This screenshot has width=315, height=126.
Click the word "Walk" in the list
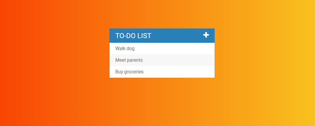[x=120, y=49]
